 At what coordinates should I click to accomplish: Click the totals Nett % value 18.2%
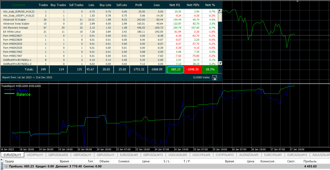click(x=210, y=69)
